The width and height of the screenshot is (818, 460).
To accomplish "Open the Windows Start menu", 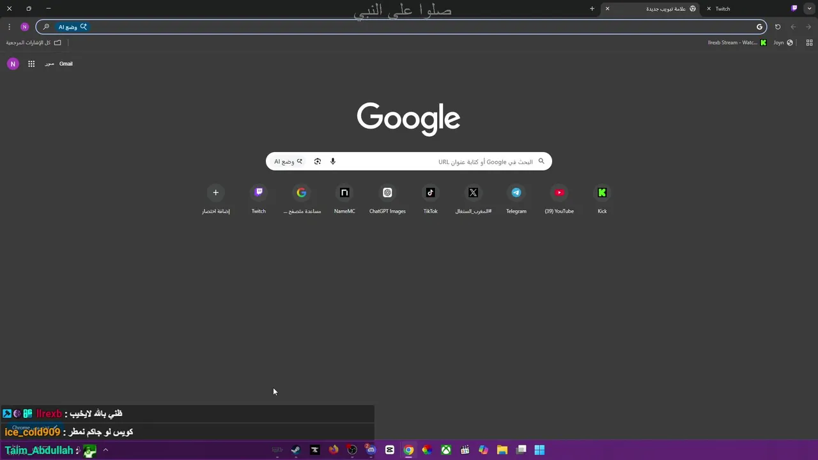I will click(x=539, y=450).
